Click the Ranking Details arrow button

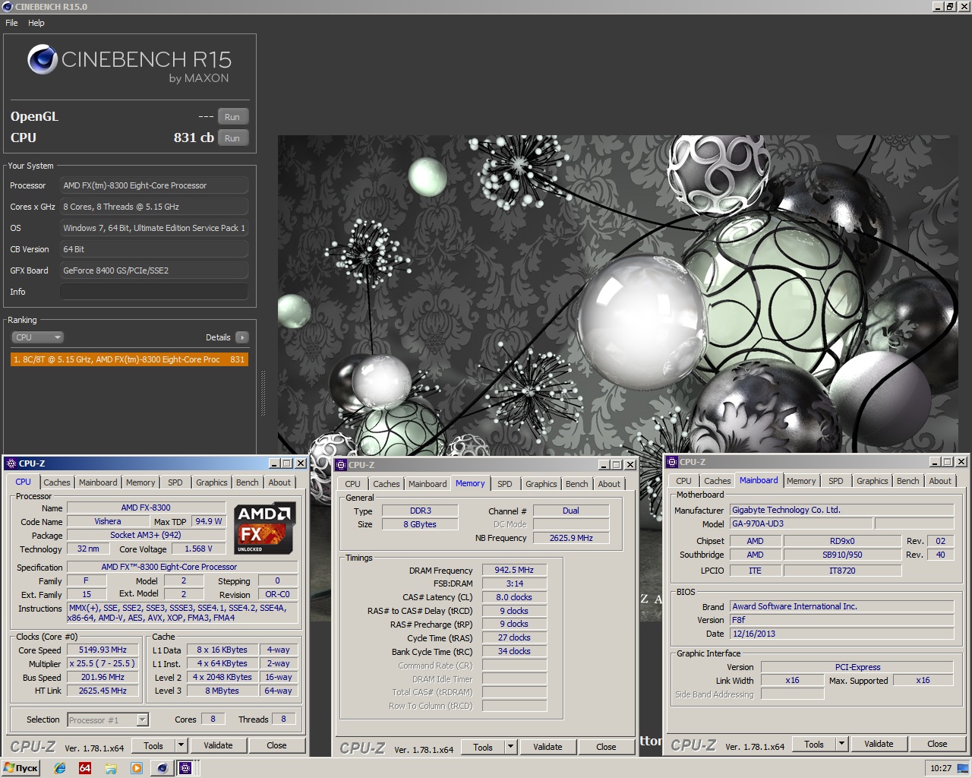[x=242, y=337]
